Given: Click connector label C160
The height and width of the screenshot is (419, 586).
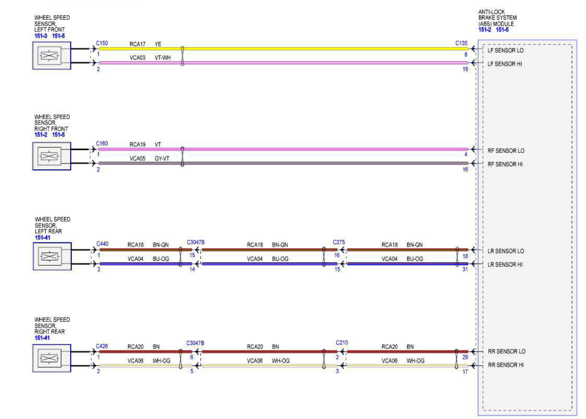Looking at the screenshot, I should (x=102, y=143).
